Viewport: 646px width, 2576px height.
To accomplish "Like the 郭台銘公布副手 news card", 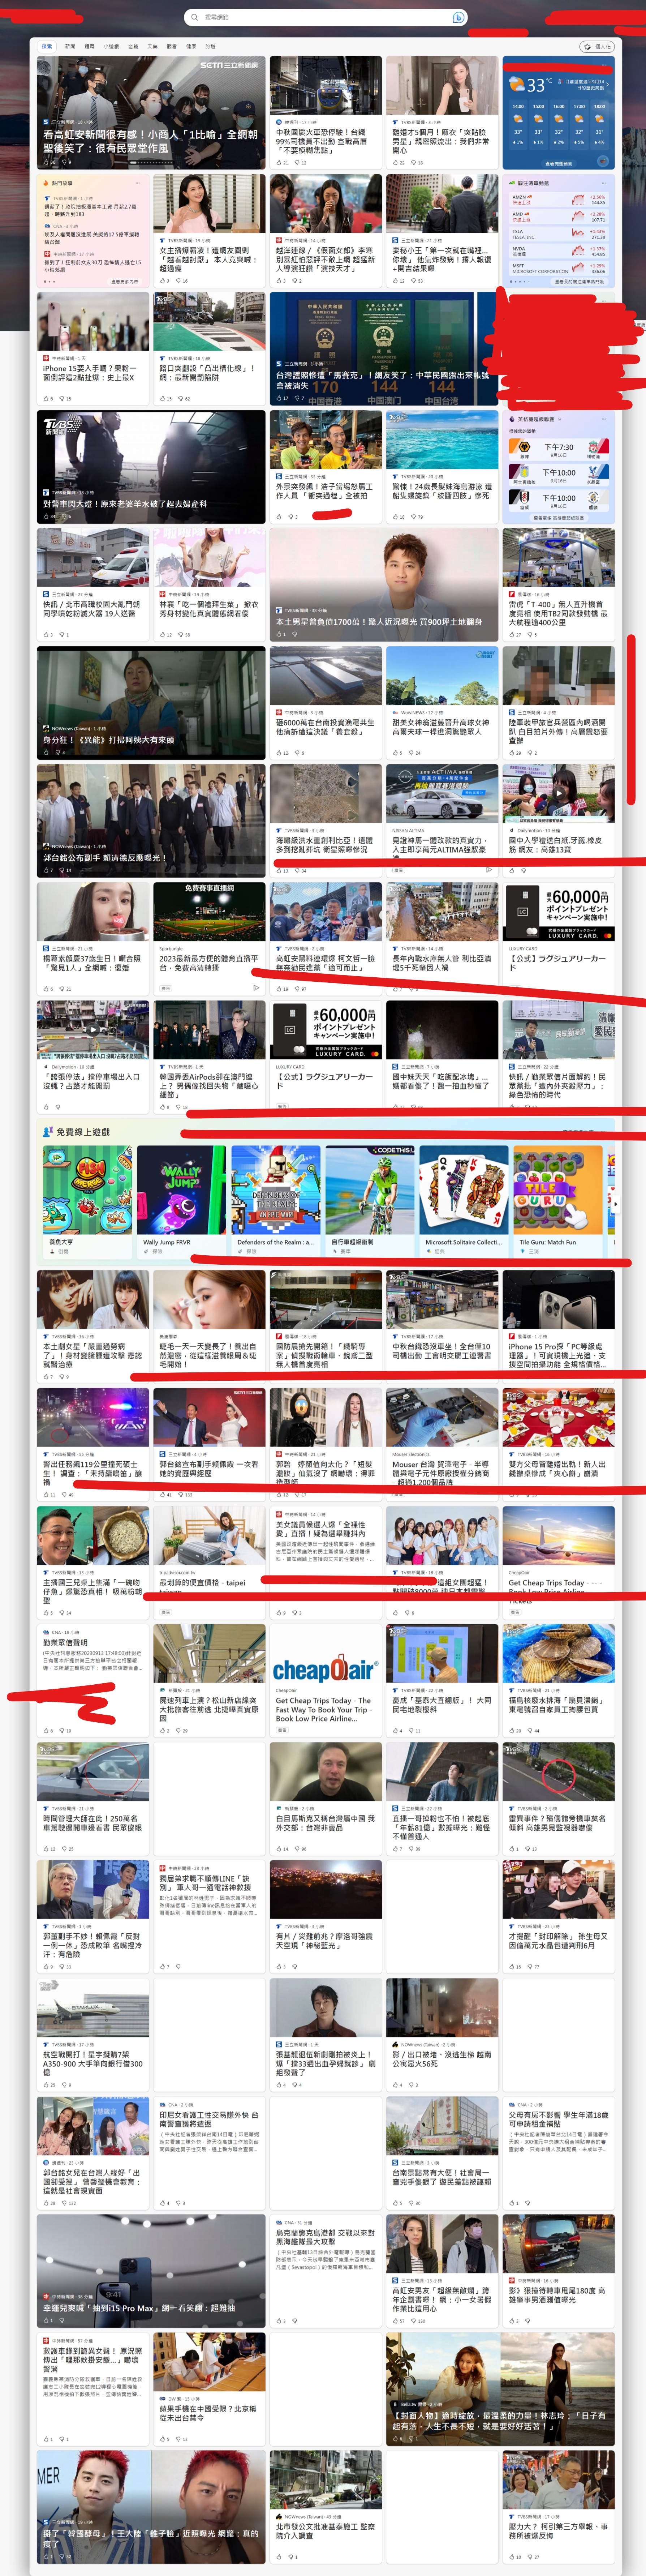I will [x=46, y=870].
